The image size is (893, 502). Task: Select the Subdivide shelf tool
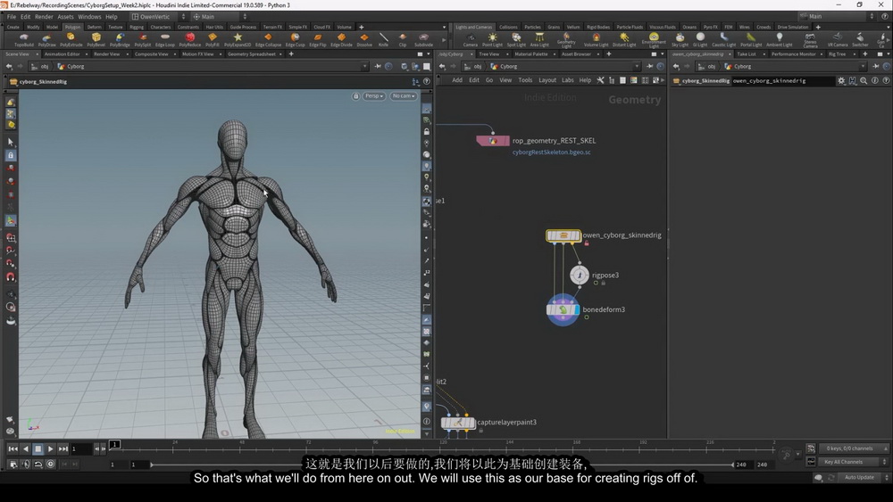pyautogui.click(x=423, y=40)
